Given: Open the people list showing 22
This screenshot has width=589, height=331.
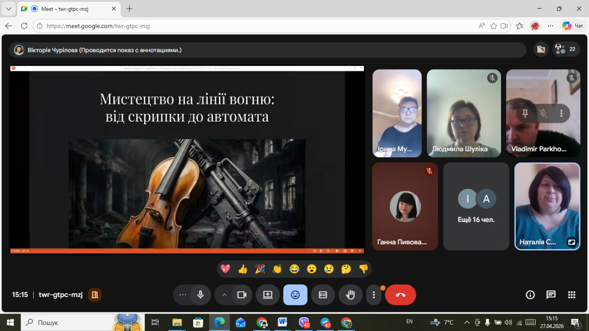Looking at the screenshot, I should point(566,49).
